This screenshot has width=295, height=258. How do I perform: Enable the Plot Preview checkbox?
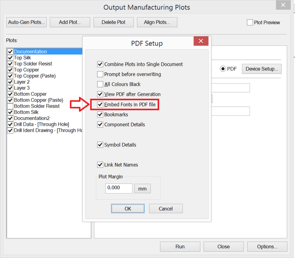click(250, 22)
